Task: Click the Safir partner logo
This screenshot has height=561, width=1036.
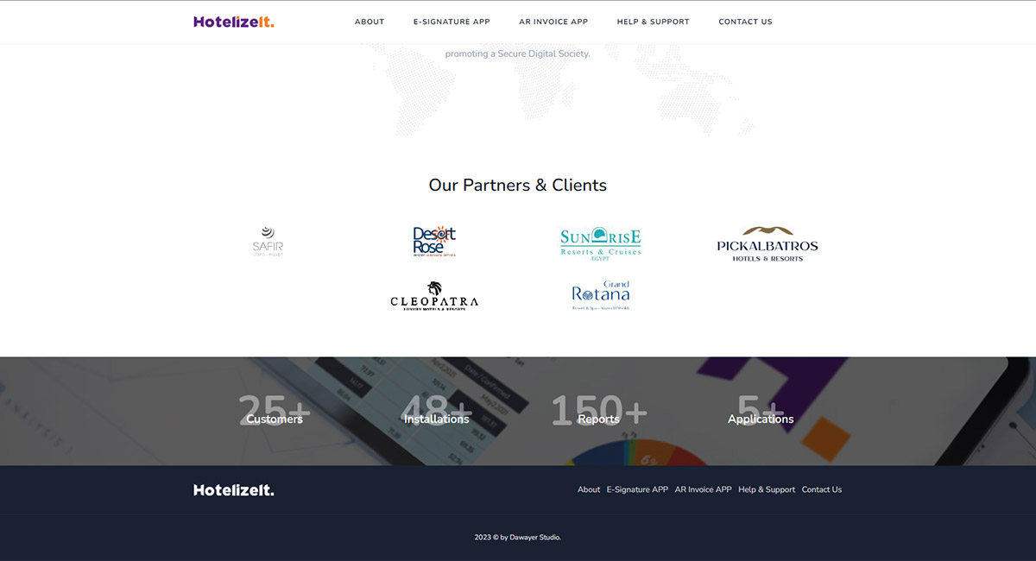Action: [268, 242]
